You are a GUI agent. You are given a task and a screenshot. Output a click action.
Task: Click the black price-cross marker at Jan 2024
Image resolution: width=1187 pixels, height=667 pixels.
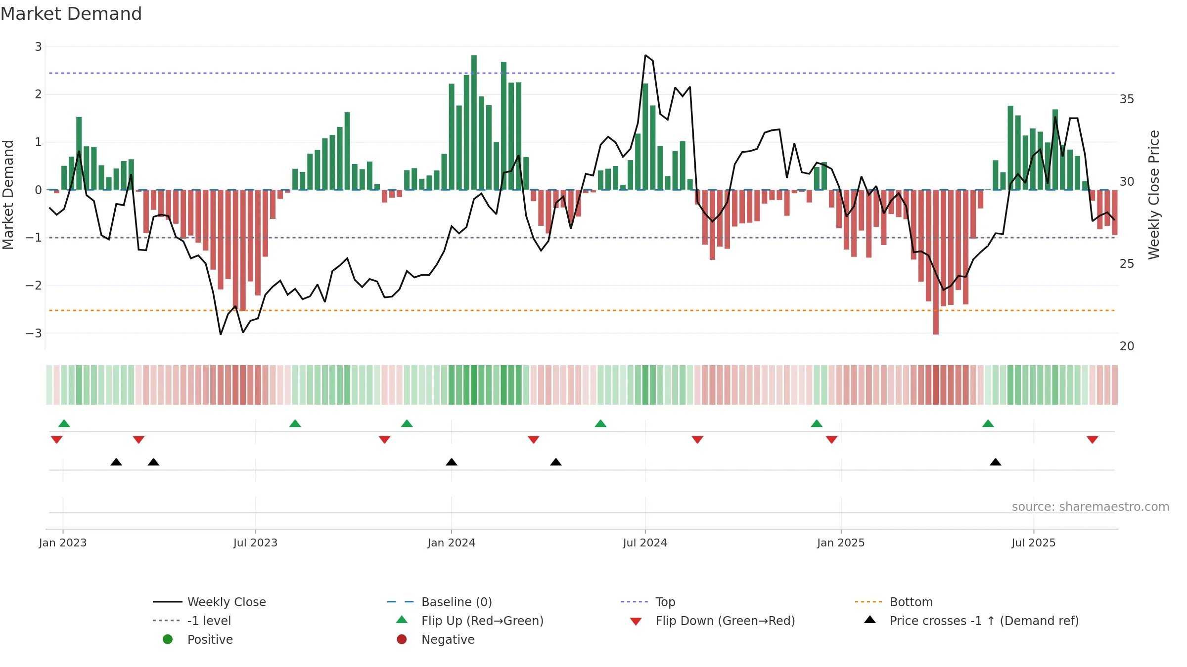tap(452, 462)
